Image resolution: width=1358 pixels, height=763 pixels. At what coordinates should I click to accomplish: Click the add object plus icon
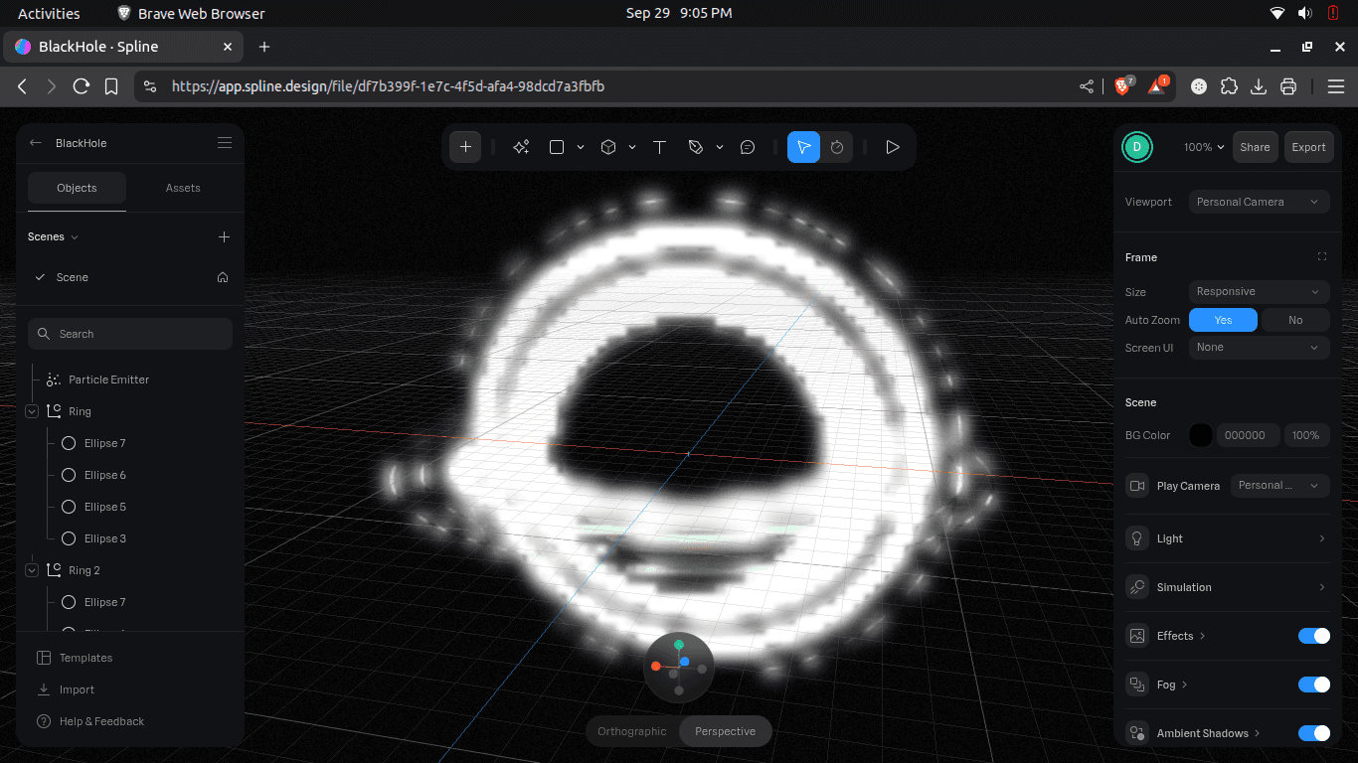[x=464, y=146]
